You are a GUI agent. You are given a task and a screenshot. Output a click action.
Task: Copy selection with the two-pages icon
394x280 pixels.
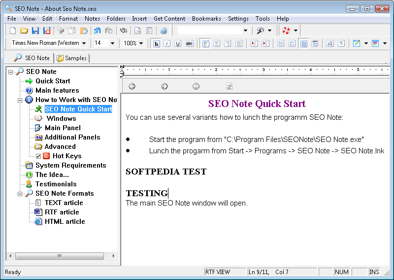pos(72,31)
